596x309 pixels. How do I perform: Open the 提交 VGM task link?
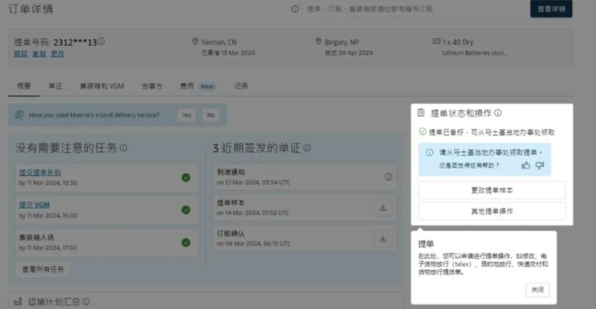click(34, 205)
